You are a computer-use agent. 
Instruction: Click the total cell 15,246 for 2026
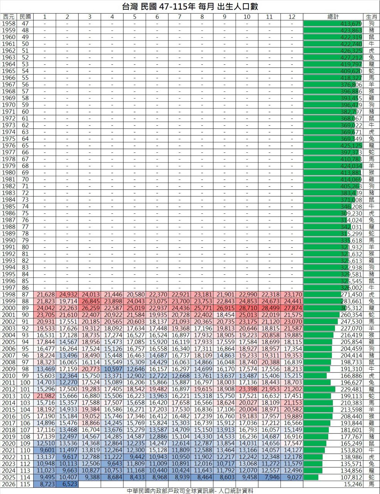351,484
